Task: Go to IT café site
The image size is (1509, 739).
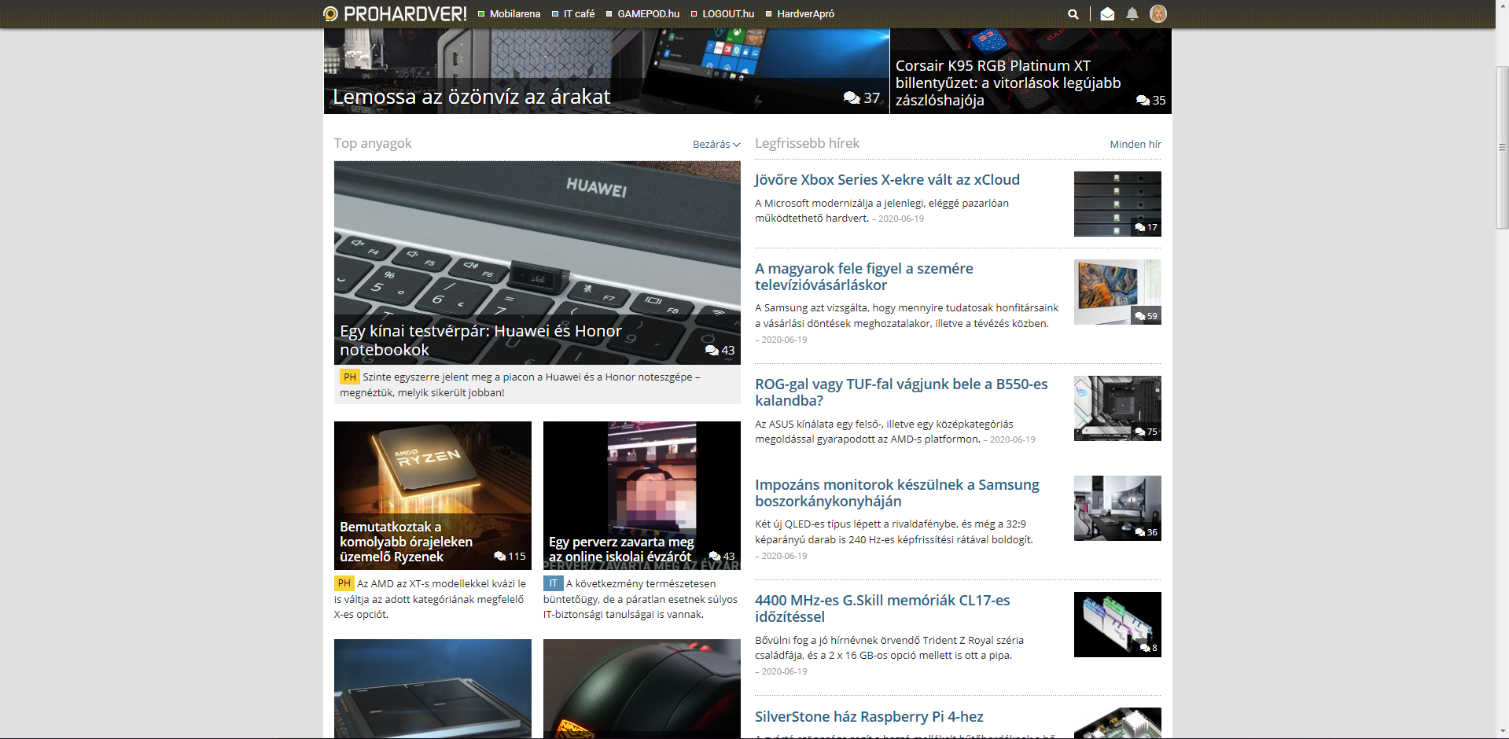Action: [573, 14]
